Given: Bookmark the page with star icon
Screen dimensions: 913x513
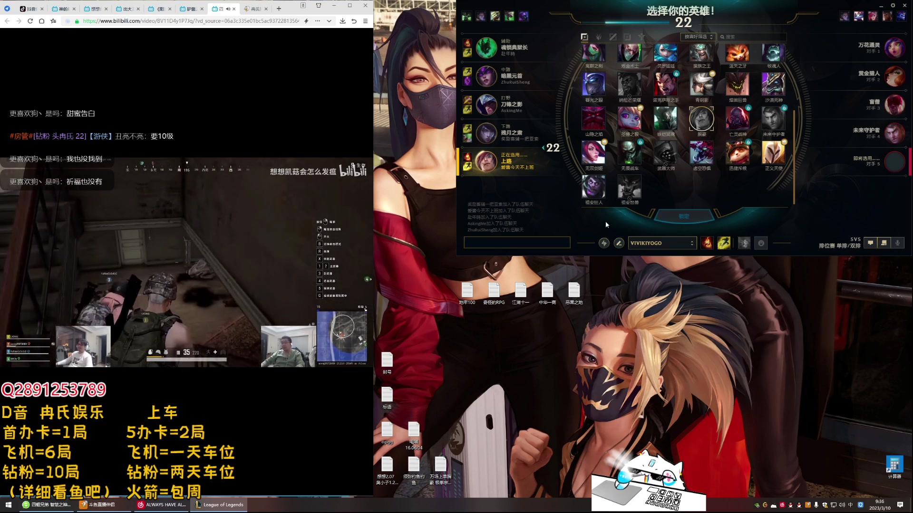Looking at the screenshot, I should click(53, 21).
